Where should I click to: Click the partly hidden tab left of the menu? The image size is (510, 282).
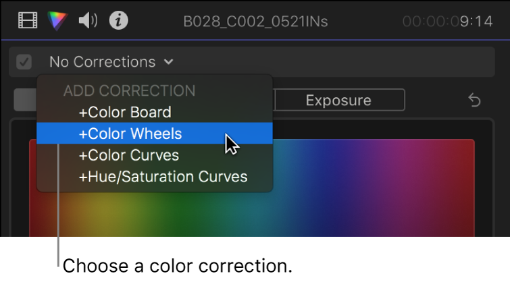click(x=25, y=101)
